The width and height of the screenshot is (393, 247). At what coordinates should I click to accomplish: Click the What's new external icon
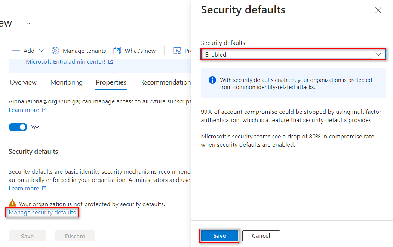pos(117,51)
